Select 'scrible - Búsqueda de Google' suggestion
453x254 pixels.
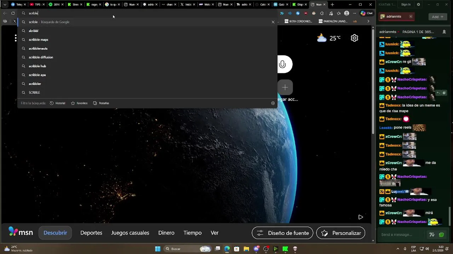147,22
